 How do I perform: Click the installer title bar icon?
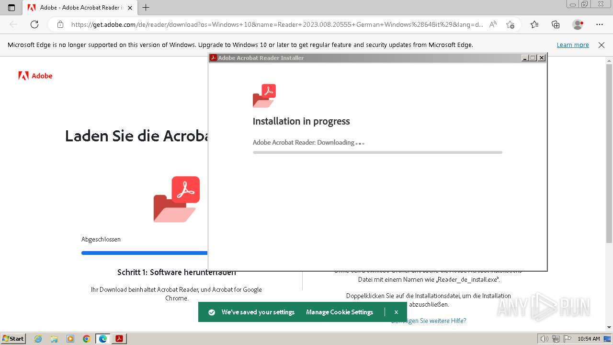(x=214, y=58)
